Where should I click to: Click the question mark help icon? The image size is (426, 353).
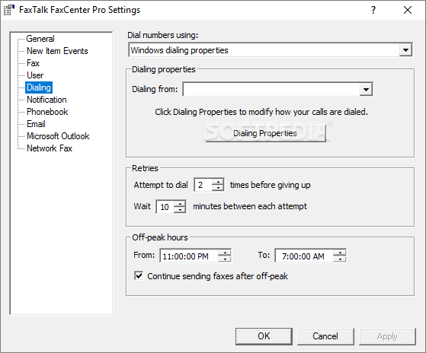[x=373, y=10]
